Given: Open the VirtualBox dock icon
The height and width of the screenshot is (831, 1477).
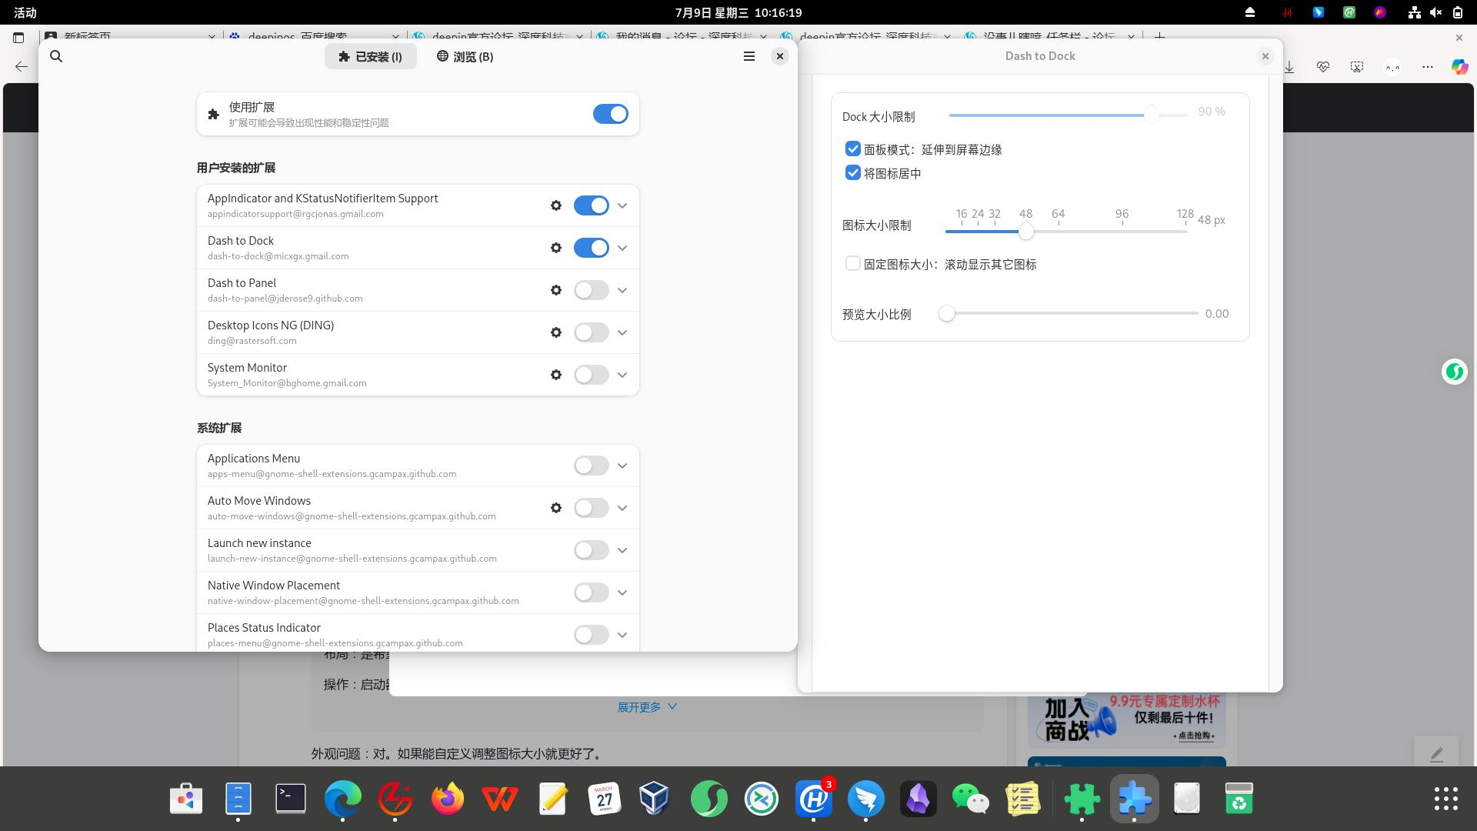Looking at the screenshot, I should tap(655, 799).
